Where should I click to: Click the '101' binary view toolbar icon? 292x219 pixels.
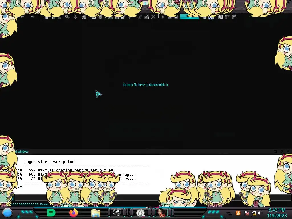[x=59, y=18]
